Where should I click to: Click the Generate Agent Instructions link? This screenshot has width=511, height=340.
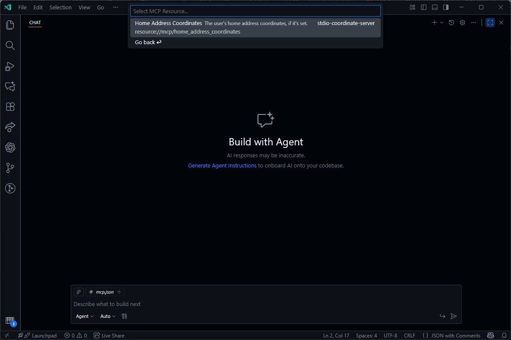222,165
